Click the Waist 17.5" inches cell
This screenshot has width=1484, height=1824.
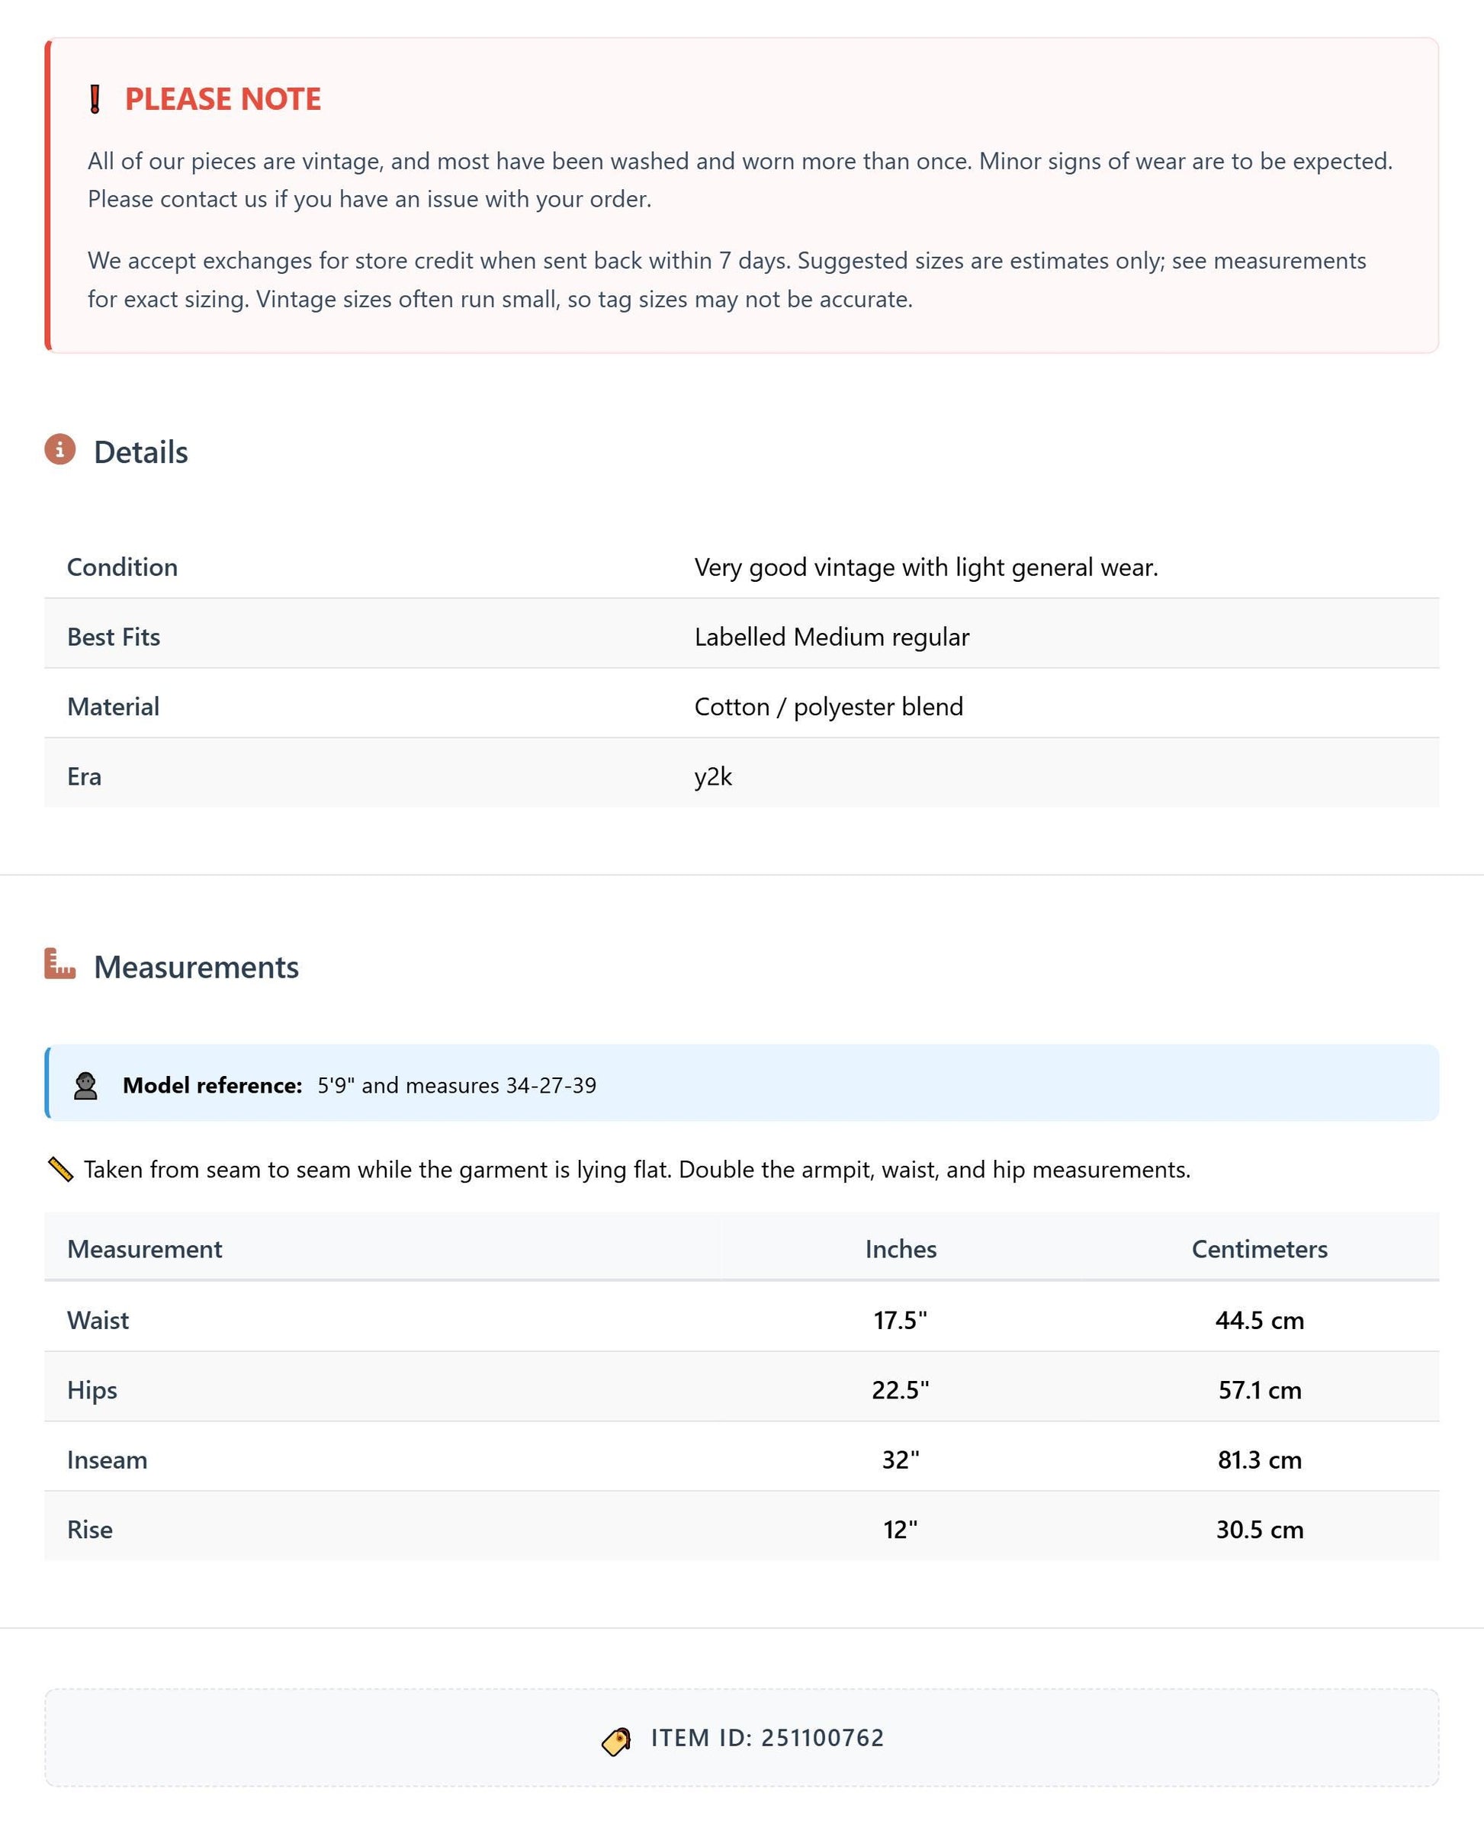coord(900,1320)
